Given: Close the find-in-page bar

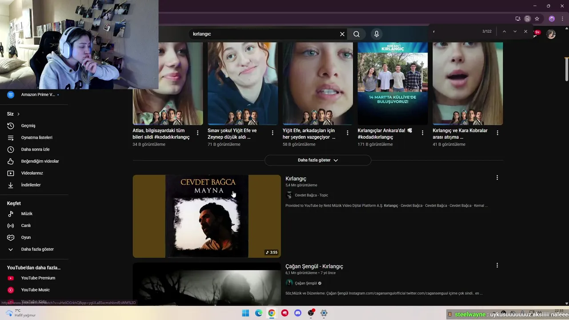Looking at the screenshot, I should tap(525, 32).
